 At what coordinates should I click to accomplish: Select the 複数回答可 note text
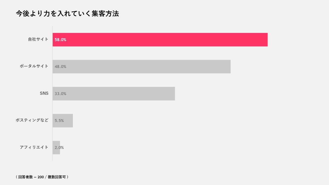pos(57,177)
